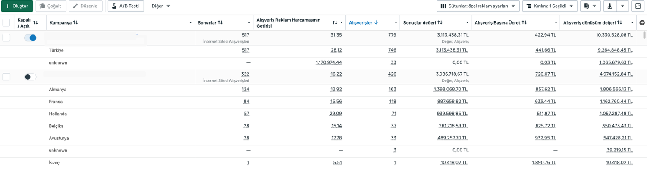Click the 517 results link for Türkiye

click(245, 50)
